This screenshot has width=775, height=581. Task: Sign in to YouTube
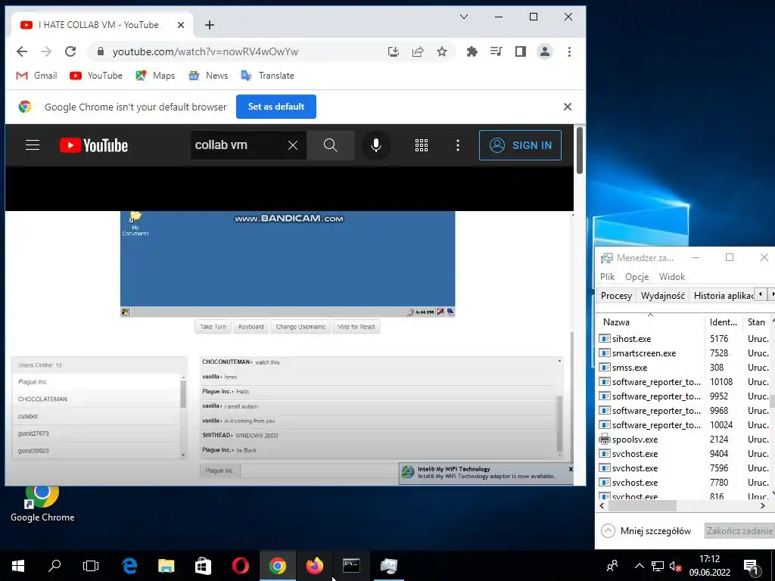tap(520, 145)
